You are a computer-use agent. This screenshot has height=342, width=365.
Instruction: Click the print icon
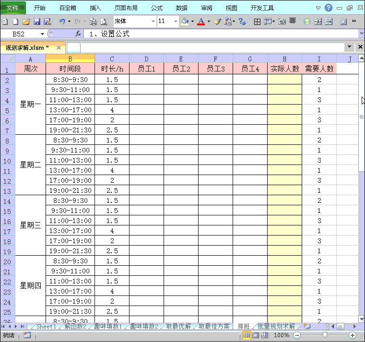93,22
